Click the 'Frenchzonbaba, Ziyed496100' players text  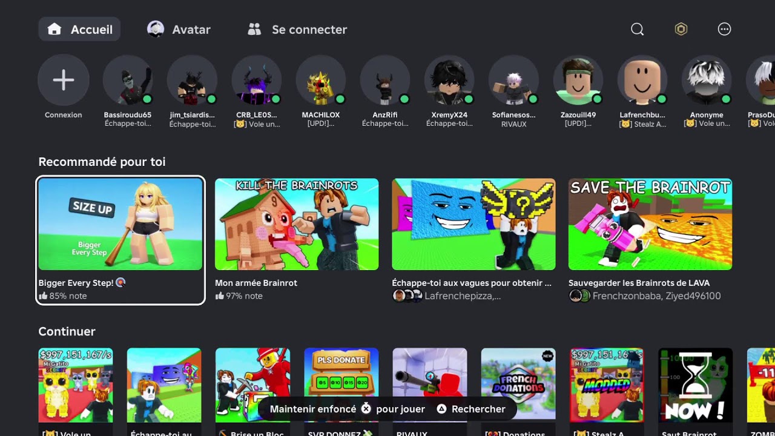[x=656, y=296]
